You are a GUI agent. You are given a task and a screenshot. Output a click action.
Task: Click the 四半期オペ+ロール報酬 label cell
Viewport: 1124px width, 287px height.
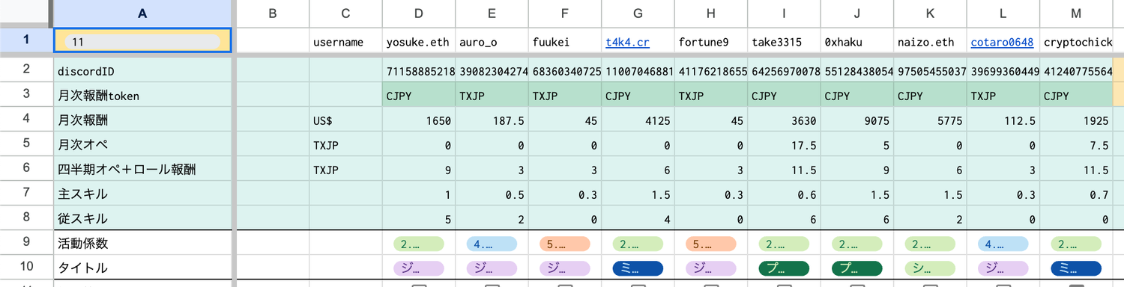coord(142,169)
